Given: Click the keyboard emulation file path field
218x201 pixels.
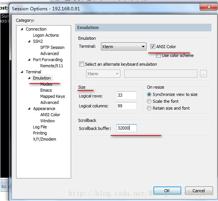Looking at the screenshot, I should tap(161, 74).
